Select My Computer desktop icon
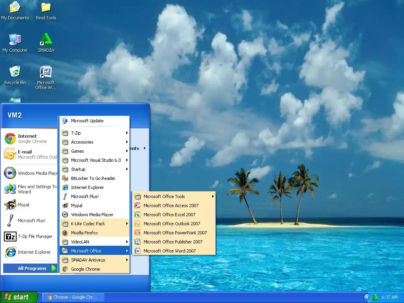 coord(15,39)
